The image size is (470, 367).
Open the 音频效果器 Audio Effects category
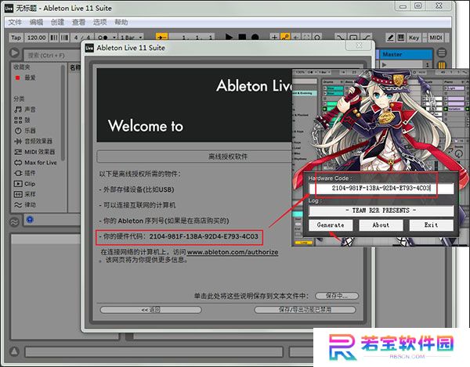point(33,142)
